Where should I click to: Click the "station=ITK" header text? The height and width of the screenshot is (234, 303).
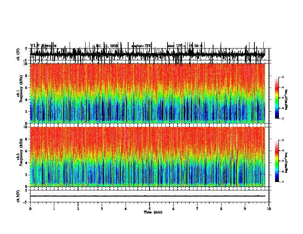pyautogui.click(x=141, y=46)
